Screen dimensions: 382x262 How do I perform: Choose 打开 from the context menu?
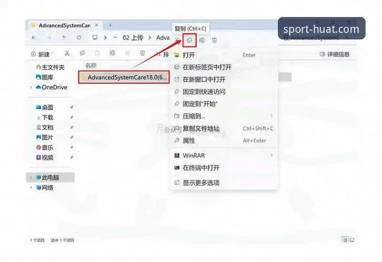coord(224,55)
